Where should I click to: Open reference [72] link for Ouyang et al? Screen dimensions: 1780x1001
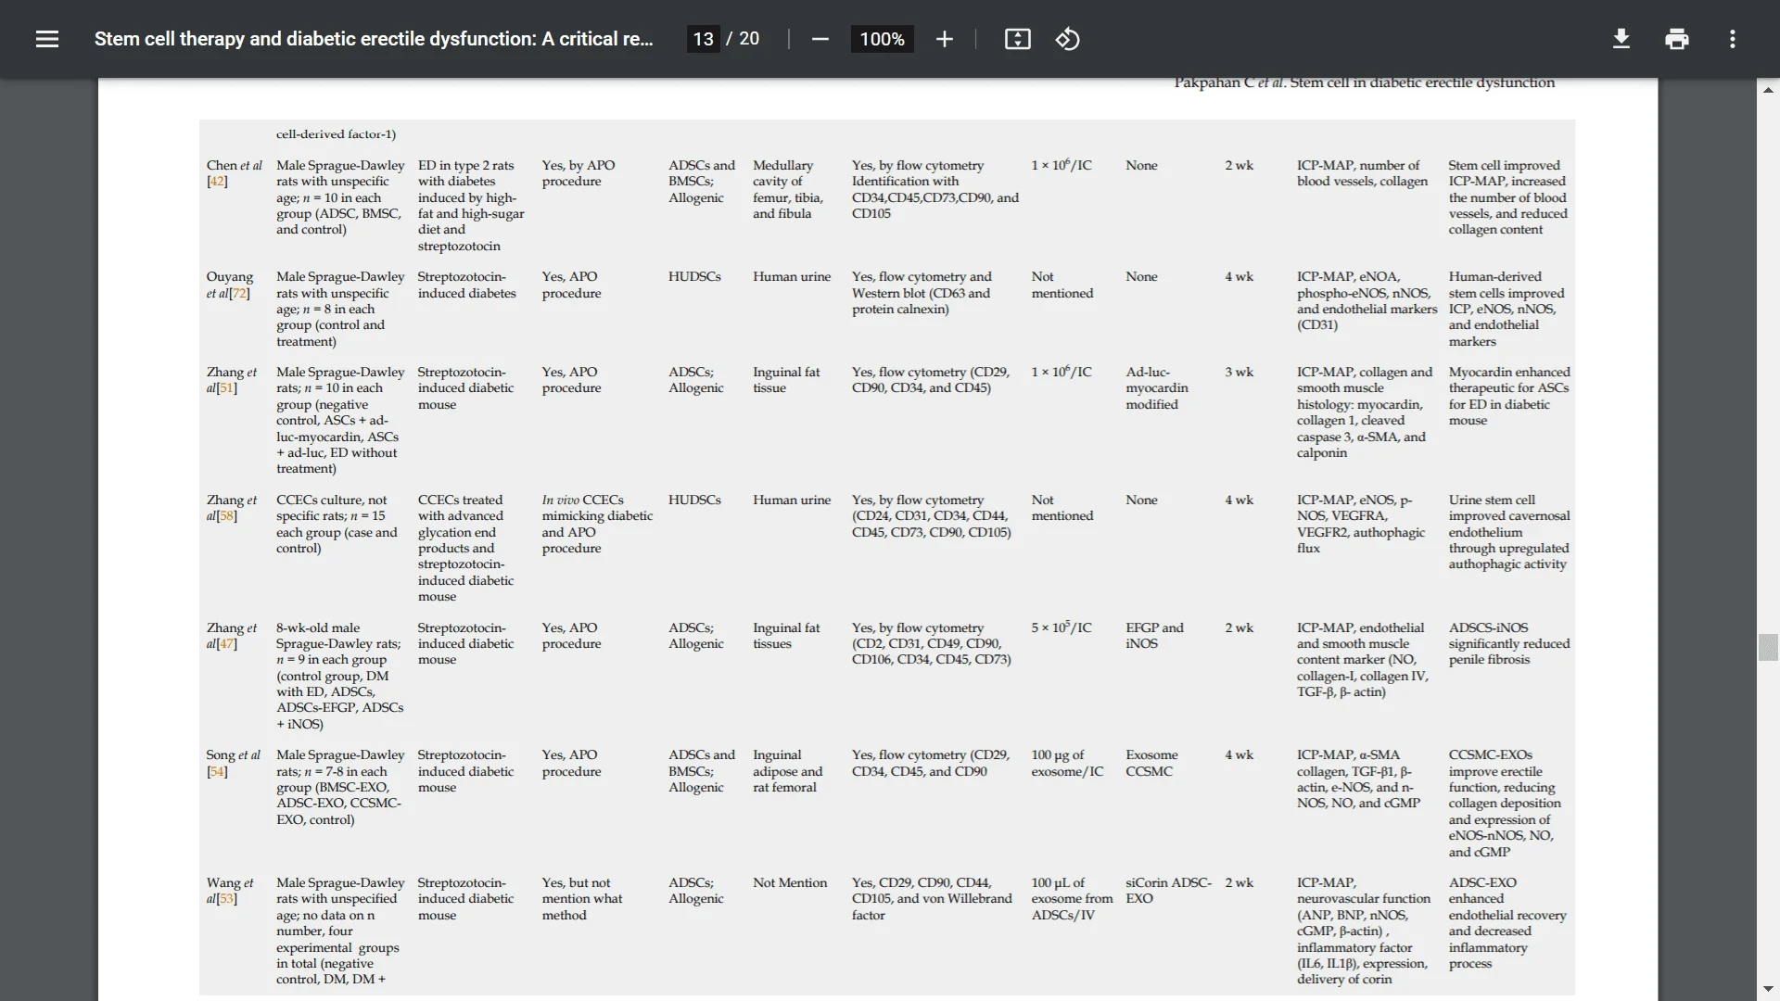239,293
